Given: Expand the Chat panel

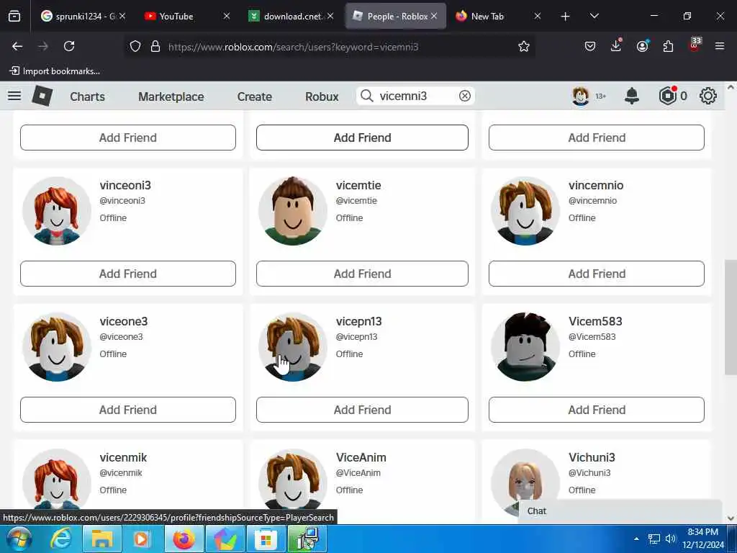Looking at the screenshot, I should coord(620,511).
